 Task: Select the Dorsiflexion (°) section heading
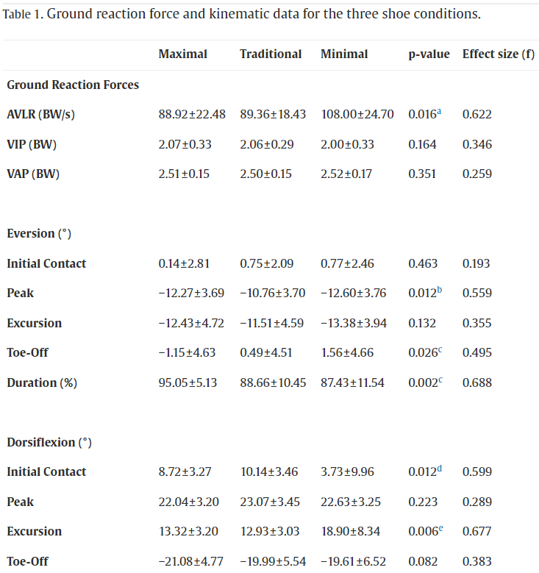[x=49, y=442]
